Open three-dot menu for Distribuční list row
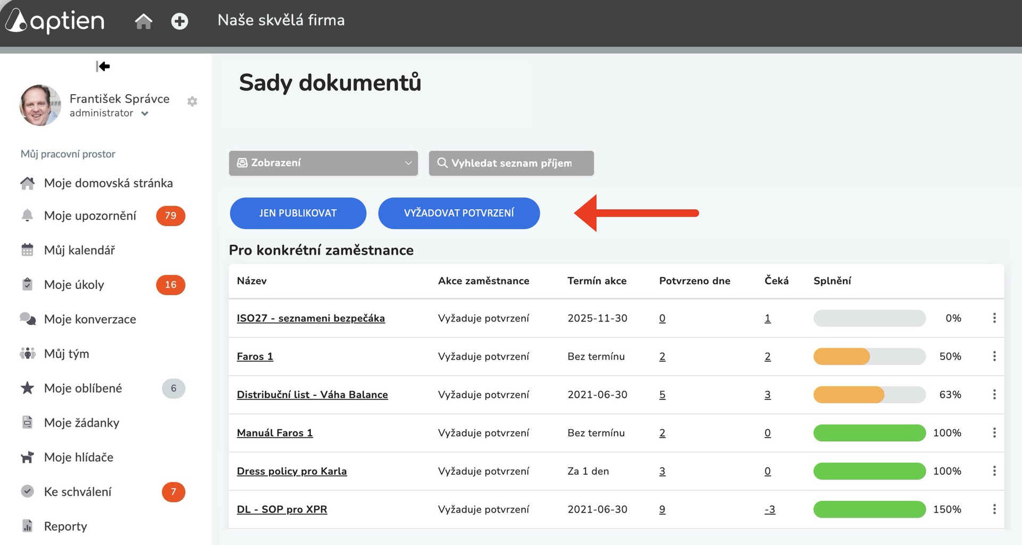This screenshot has height=545, width=1022. coord(994,395)
